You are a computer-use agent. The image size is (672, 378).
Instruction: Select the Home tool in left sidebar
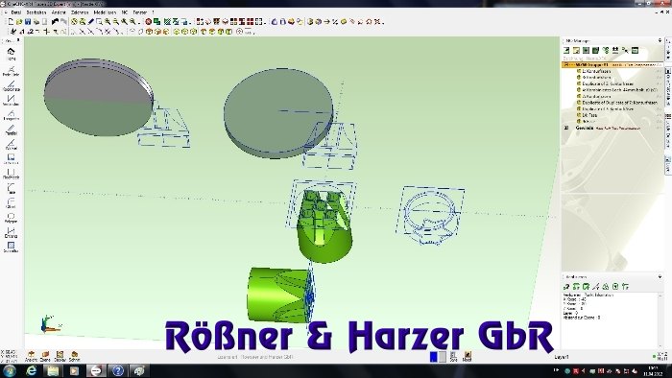[12, 54]
